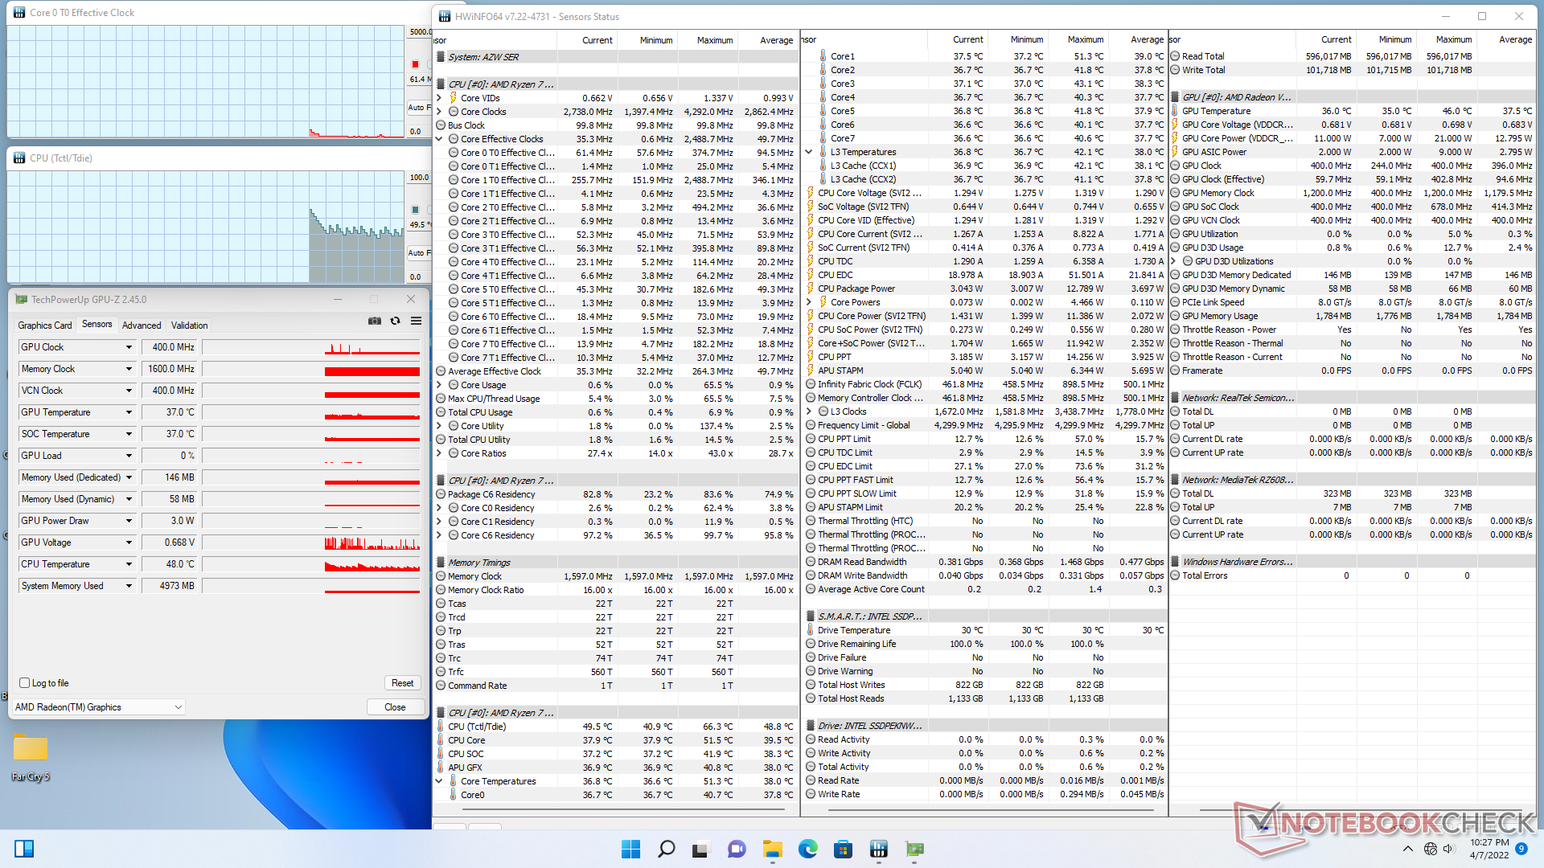This screenshot has height=868, width=1544.
Task: Open AMD Radeon(TM) Graphics device selector
Action: pyautogui.click(x=98, y=707)
